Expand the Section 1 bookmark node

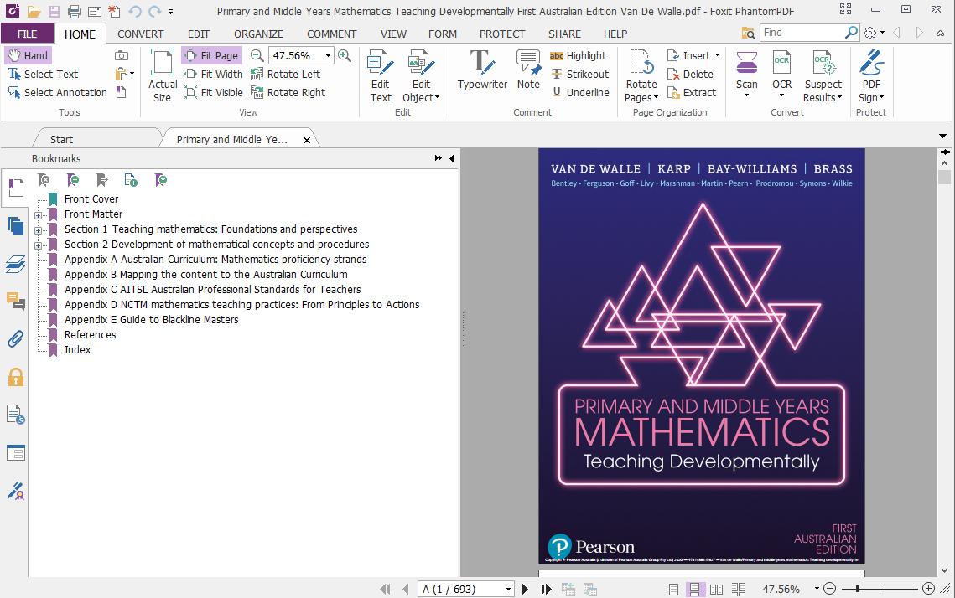click(x=38, y=230)
